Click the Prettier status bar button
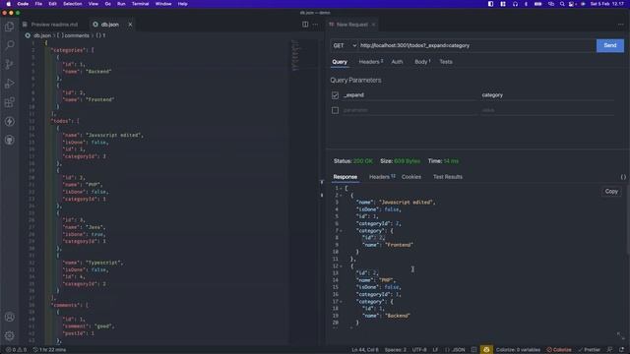 (x=589, y=350)
